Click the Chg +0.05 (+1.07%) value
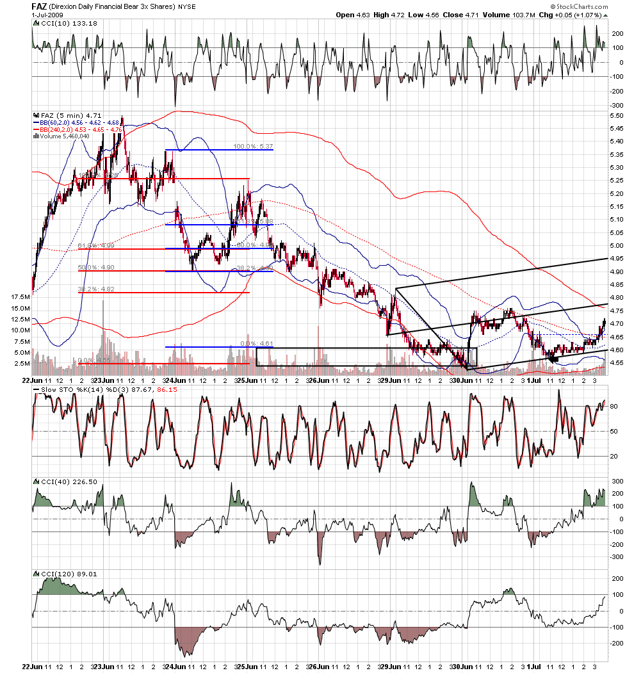Screen dimensions: 634x673 click(x=571, y=15)
